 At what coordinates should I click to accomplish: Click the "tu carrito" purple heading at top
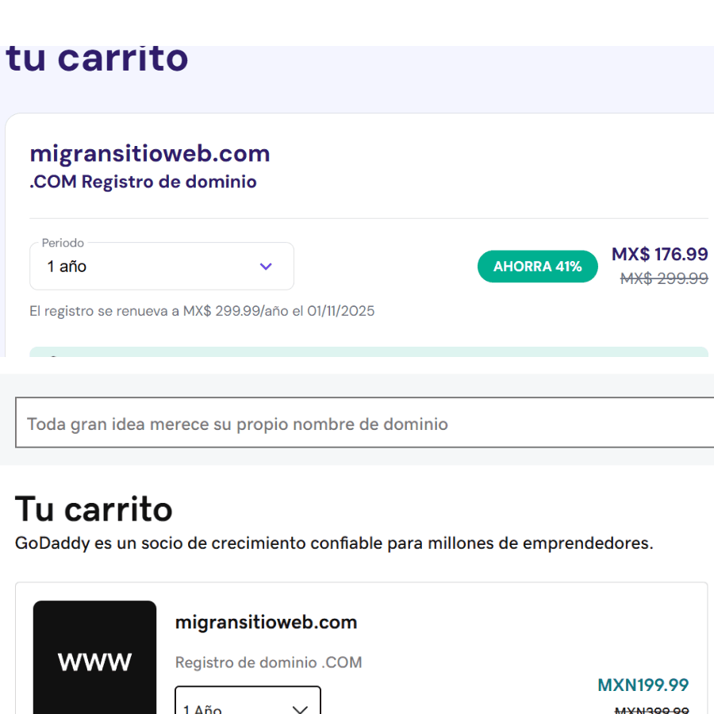coord(97,59)
